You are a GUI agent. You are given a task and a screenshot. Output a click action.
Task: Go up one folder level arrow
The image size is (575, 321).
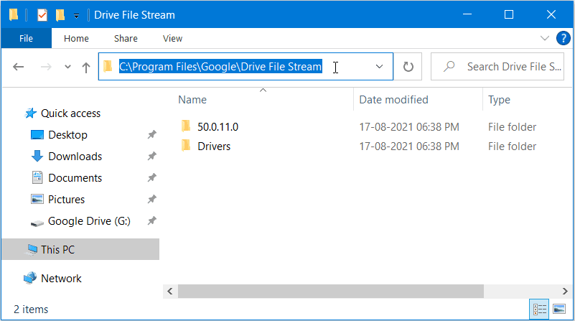coord(86,67)
